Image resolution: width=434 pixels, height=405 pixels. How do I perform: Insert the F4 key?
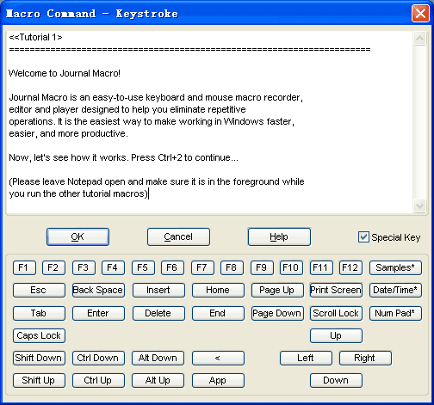tap(113, 267)
